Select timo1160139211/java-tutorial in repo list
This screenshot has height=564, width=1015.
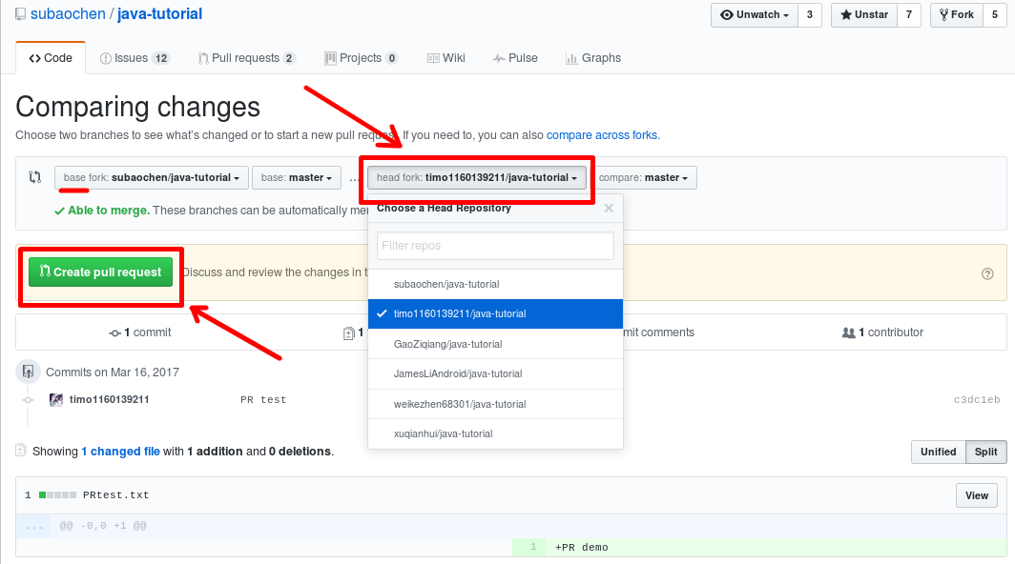495,314
